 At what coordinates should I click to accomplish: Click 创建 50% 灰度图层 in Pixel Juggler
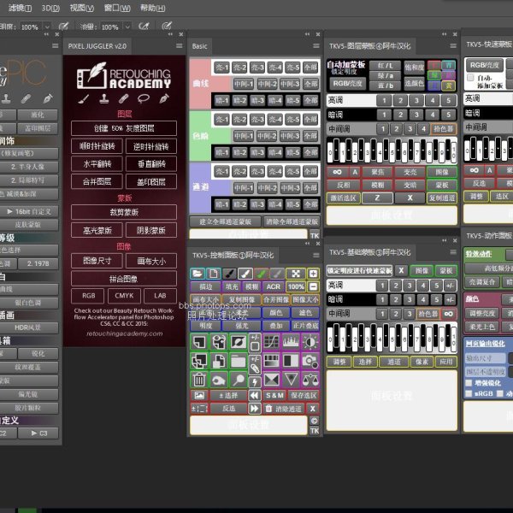coord(124,128)
